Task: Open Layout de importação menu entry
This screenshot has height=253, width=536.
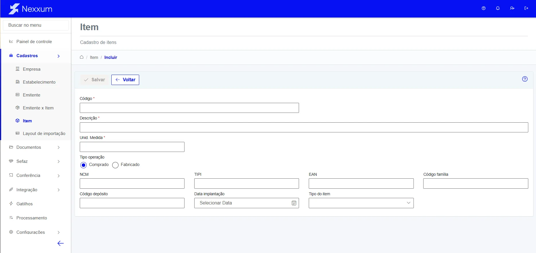Action: 44,134
